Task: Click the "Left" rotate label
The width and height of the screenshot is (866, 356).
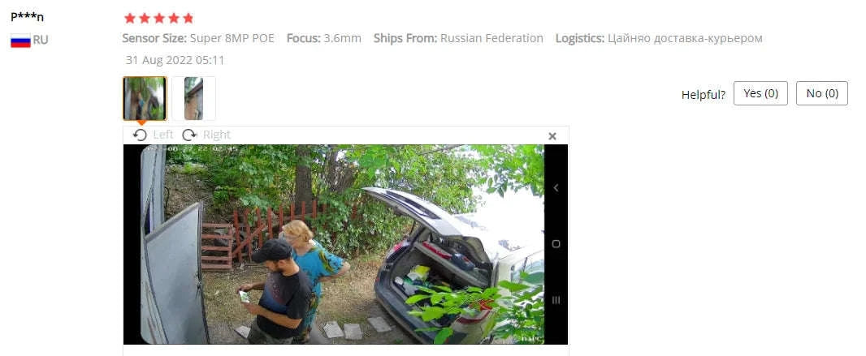Action: click(163, 135)
